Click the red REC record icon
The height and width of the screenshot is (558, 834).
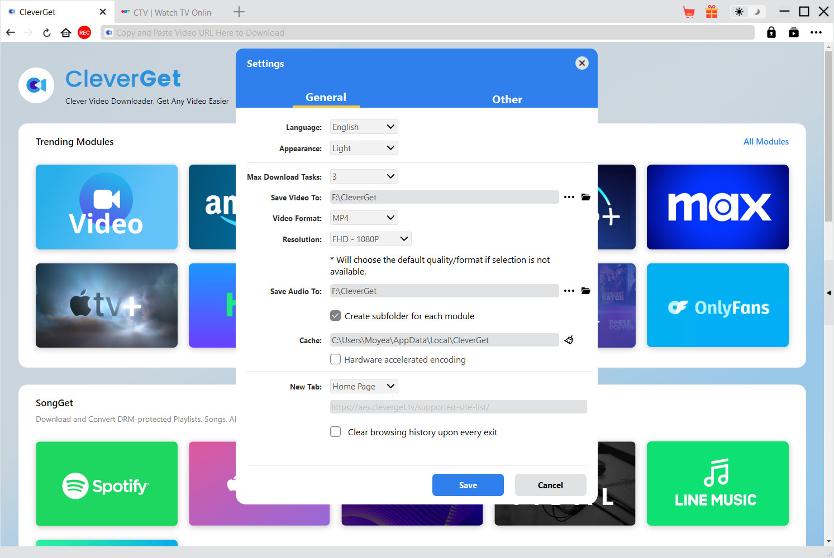point(84,32)
